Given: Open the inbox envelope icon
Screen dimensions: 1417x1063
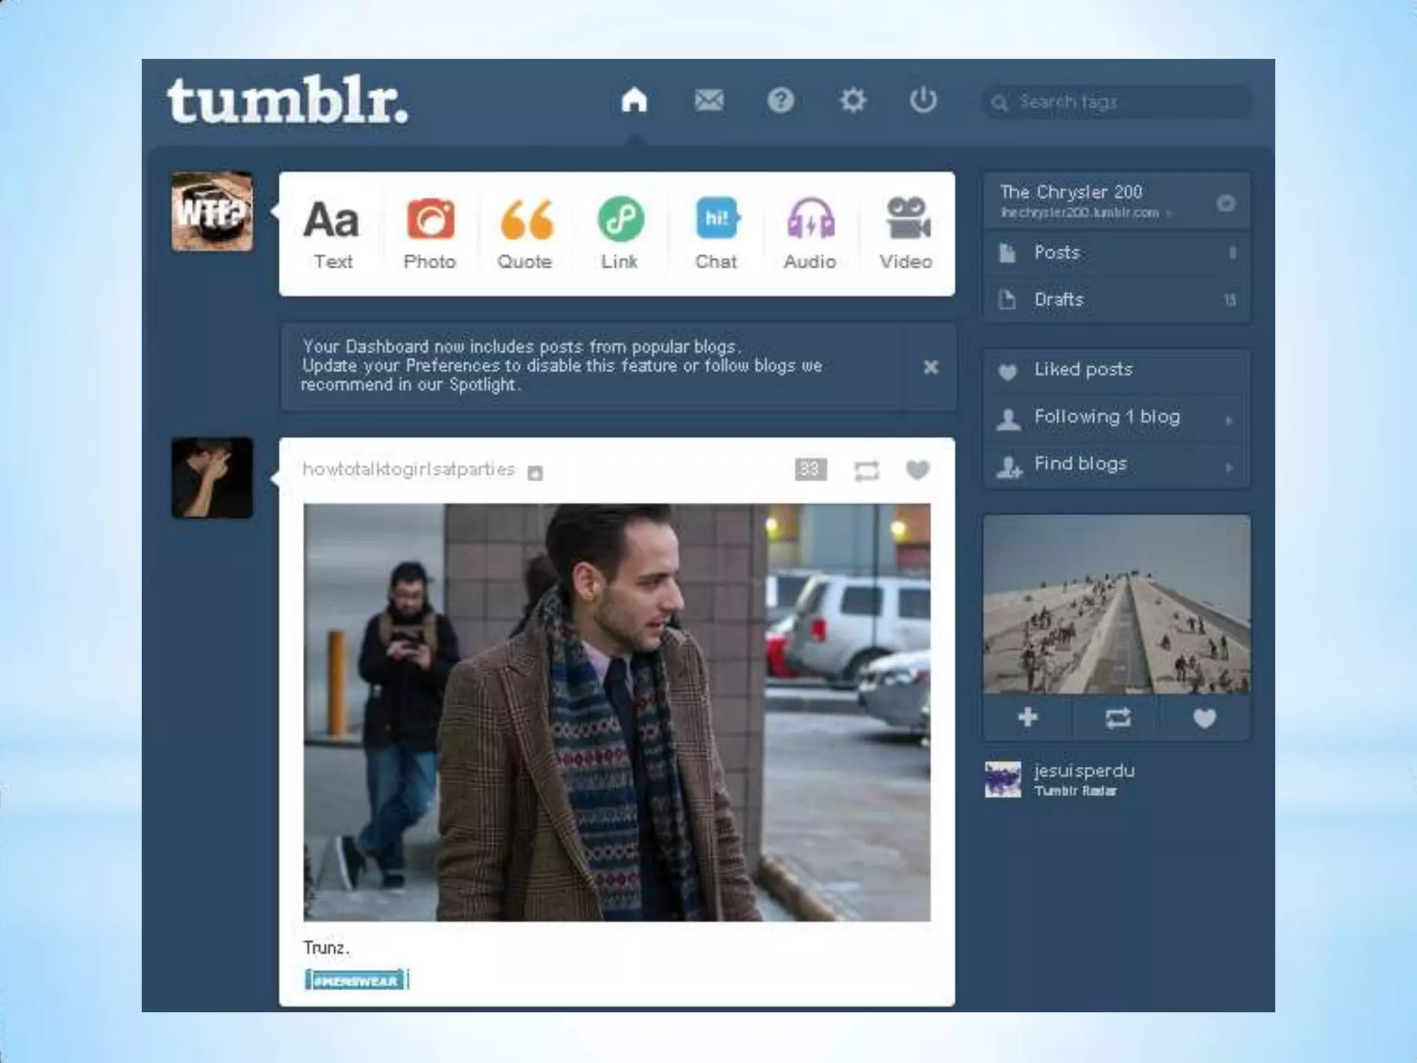Looking at the screenshot, I should tap(709, 101).
